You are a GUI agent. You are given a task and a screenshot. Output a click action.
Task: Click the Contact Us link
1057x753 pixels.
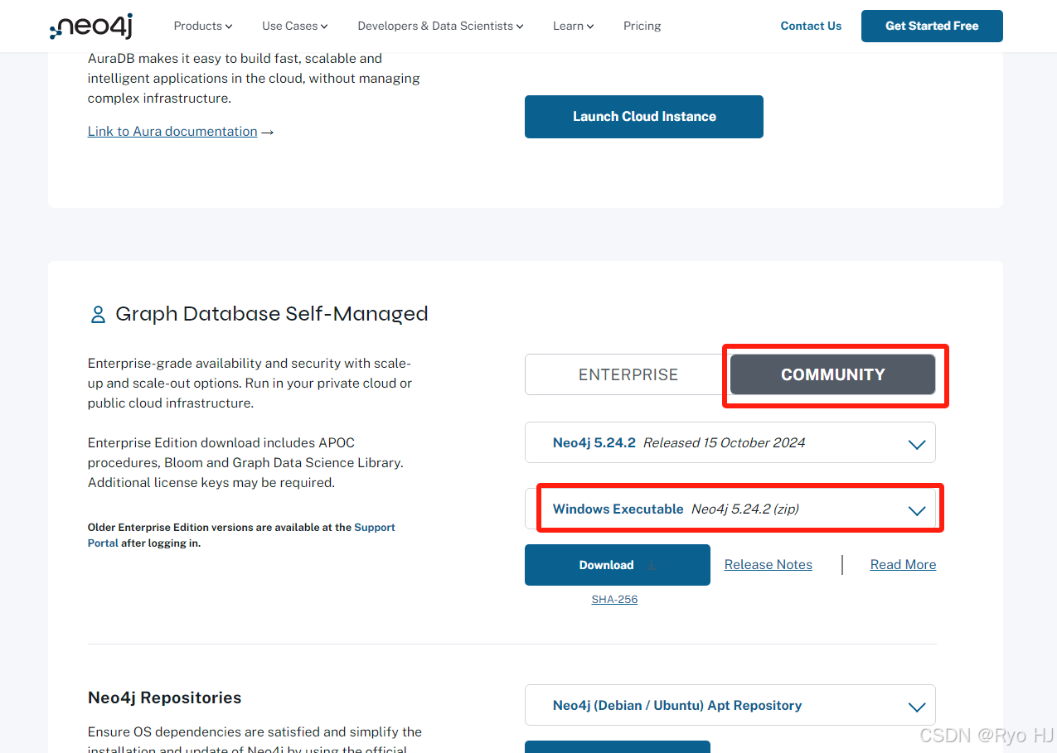pyautogui.click(x=811, y=26)
